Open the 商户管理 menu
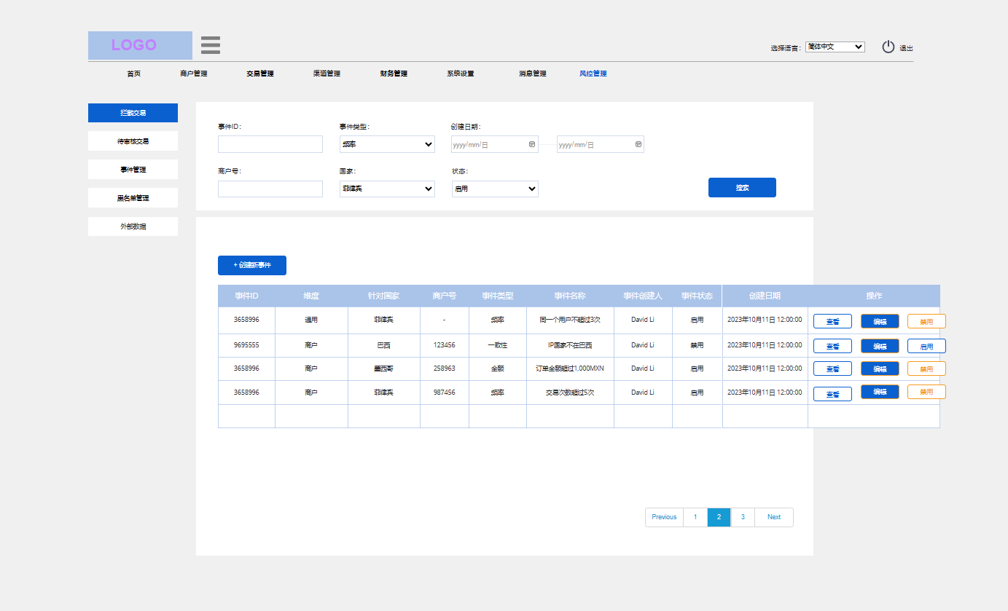 (x=194, y=74)
